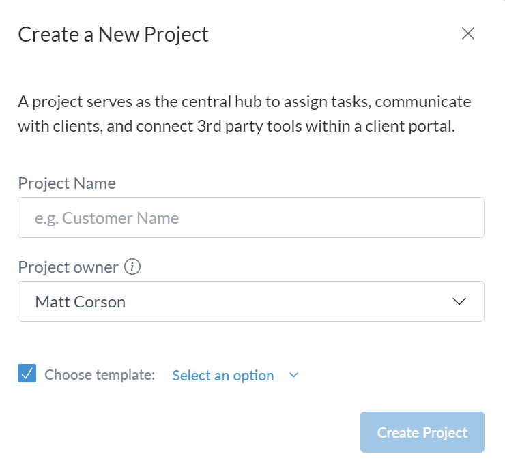Open the Project owner dropdown

(250, 301)
